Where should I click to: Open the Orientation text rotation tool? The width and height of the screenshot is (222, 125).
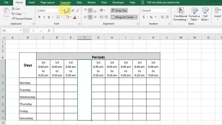(102, 10)
